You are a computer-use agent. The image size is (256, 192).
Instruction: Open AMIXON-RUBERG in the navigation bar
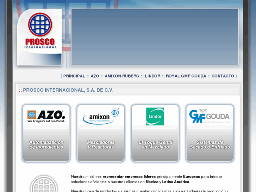pyautogui.click(x=122, y=76)
